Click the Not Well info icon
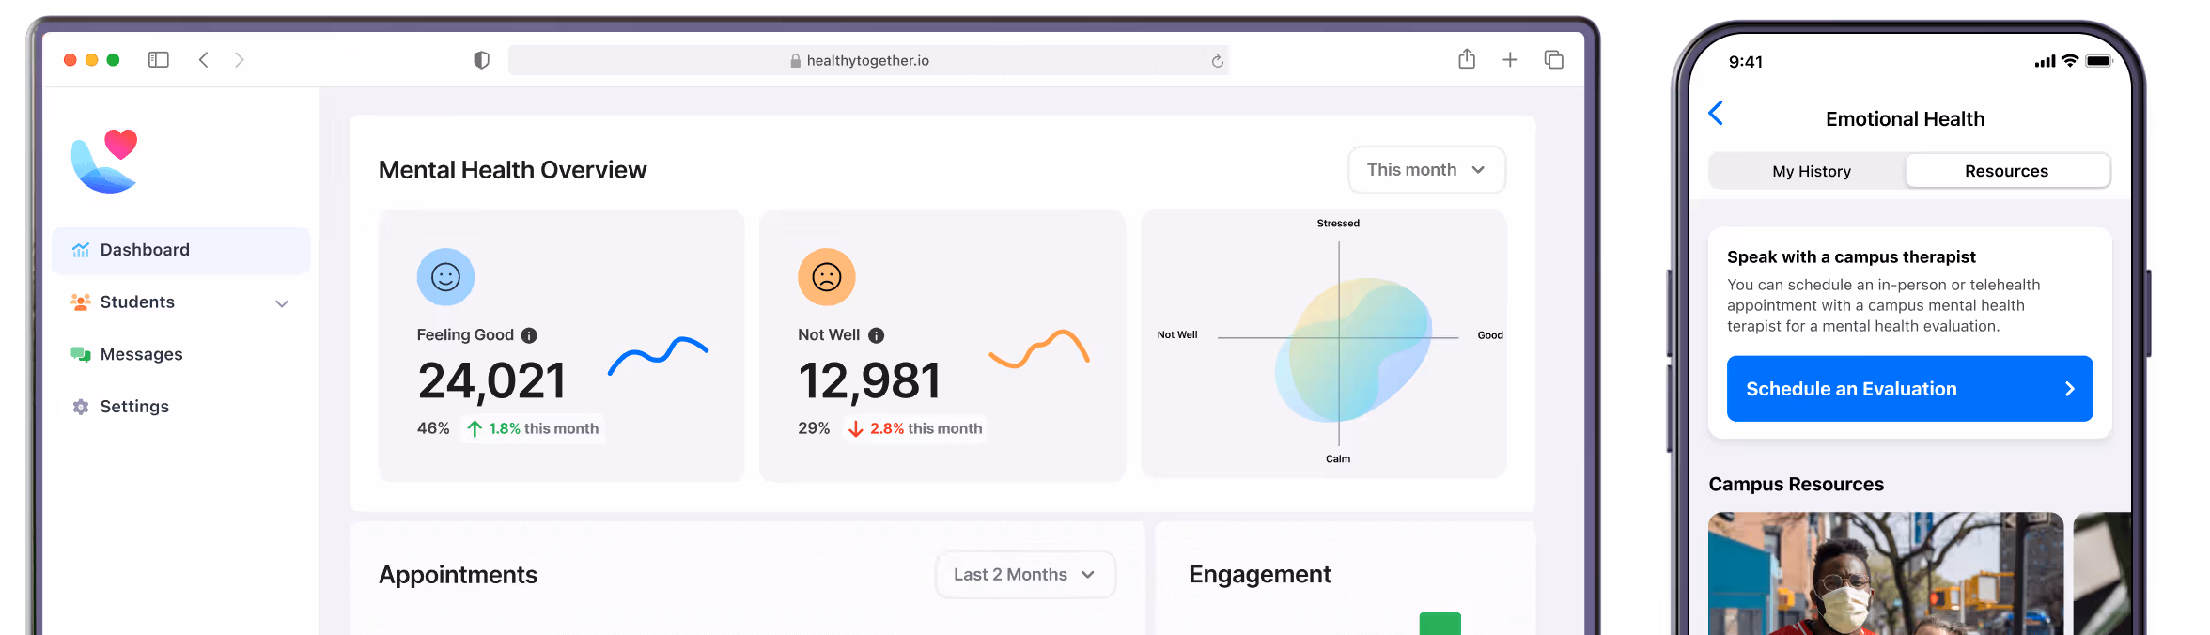The image size is (2210, 635). pos(876,335)
